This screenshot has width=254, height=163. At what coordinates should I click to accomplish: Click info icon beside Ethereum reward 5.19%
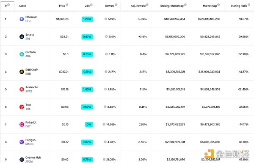pos(105,19)
